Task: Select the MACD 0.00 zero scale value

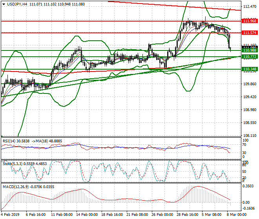Action: [246, 203]
